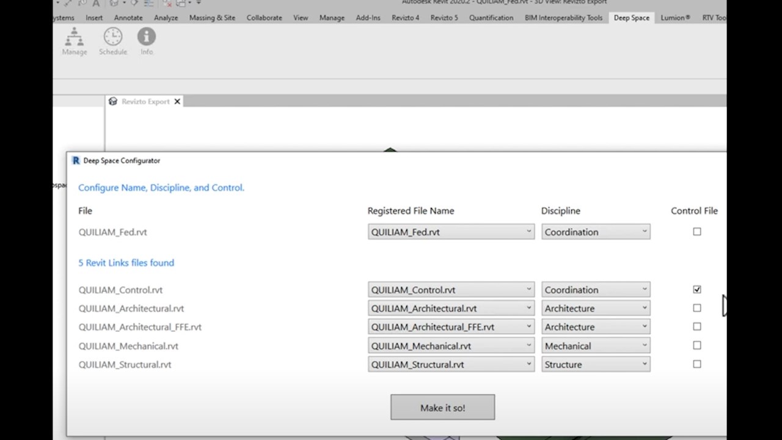Close the Revizto Export view tab
Viewport: 782px width, 440px height.
[x=177, y=101]
